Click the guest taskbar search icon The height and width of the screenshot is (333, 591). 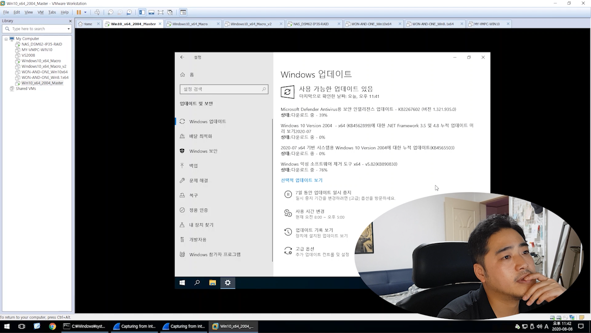pyautogui.click(x=197, y=282)
